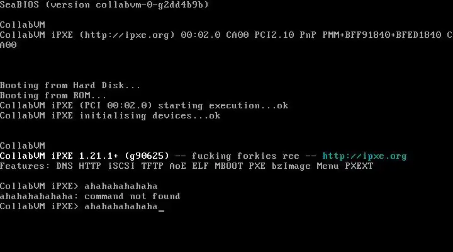Viewport: 453px width, 252px height.
Task: Click the first 'CollabVM iPXE>' prompt
Action: [x=39, y=186]
